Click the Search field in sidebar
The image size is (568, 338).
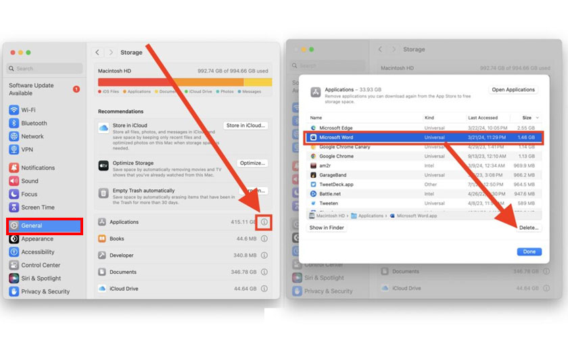45,68
